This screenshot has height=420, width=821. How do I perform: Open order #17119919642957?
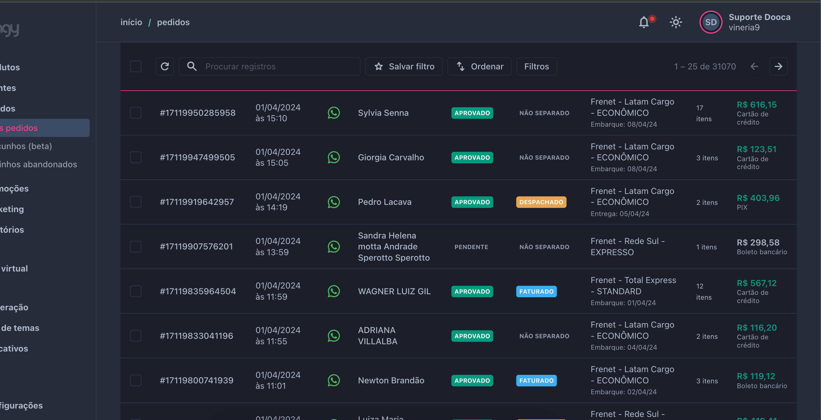pyautogui.click(x=197, y=202)
